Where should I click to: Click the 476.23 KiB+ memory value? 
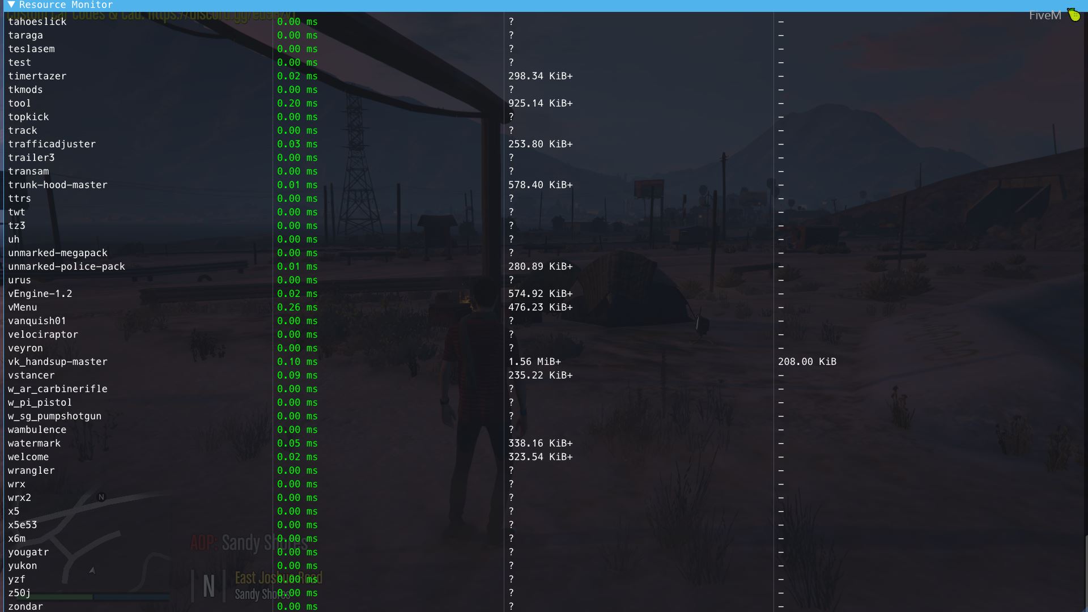tap(541, 307)
